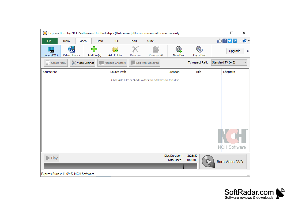Click the Remove All toolbar icon

coord(156,51)
